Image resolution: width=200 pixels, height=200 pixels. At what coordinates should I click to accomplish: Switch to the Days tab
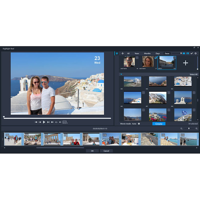(158, 54)
